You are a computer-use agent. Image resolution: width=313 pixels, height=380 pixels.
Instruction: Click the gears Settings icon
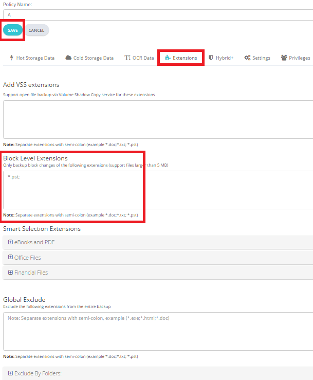pyautogui.click(x=247, y=58)
